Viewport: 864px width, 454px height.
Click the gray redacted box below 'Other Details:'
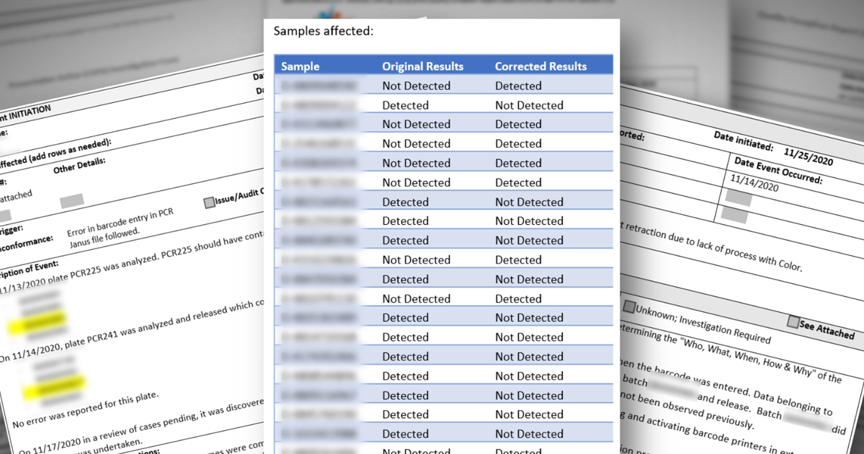[72, 200]
